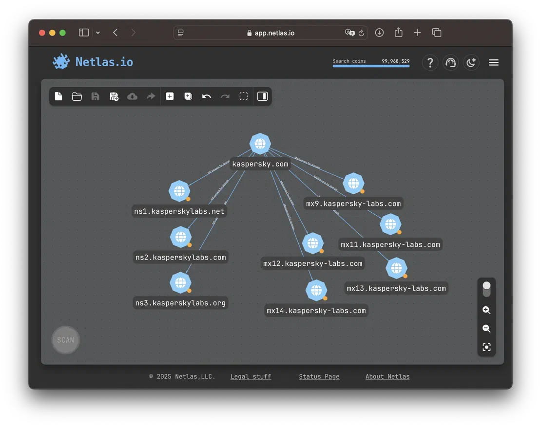Select the kaspersky.com root node
This screenshot has height=427, width=541.
(260, 143)
